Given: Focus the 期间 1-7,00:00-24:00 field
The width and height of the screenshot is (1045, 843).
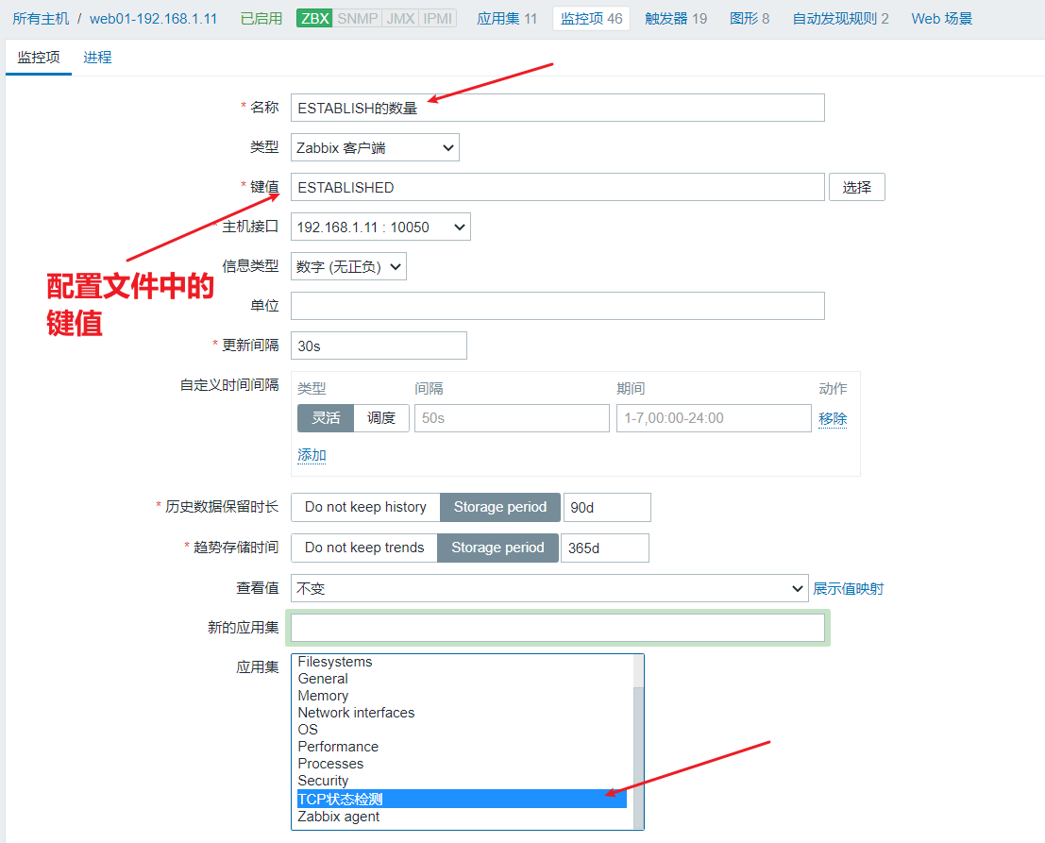Looking at the screenshot, I should [714, 418].
